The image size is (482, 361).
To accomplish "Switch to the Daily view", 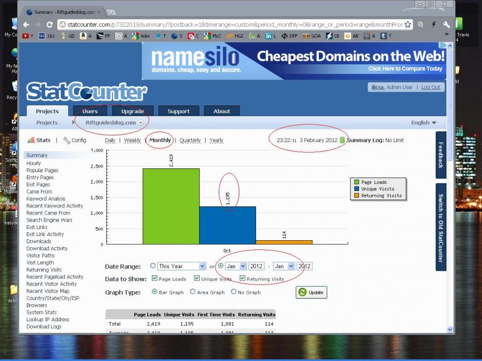I will tap(110, 141).
